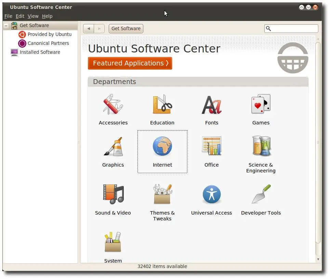Click inside the search input field
The width and height of the screenshot is (330, 279).
click(x=291, y=28)
